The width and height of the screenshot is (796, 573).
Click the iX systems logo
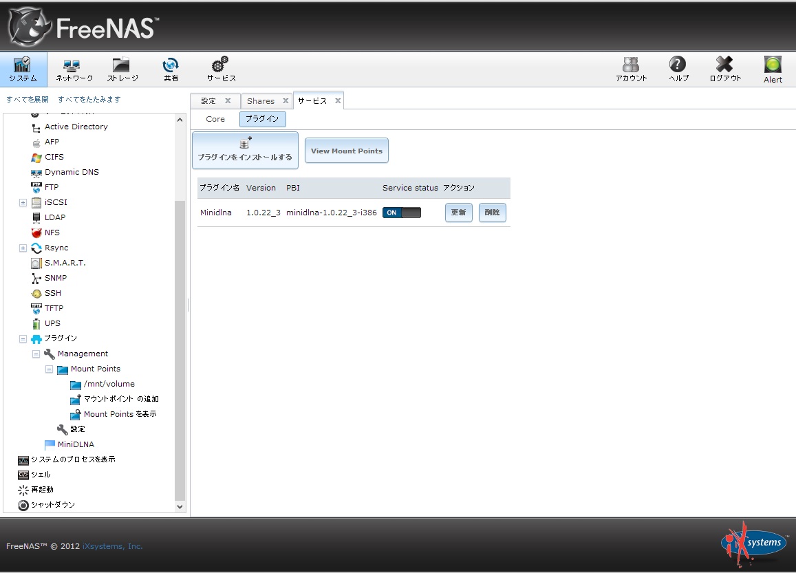pos(755,544)
